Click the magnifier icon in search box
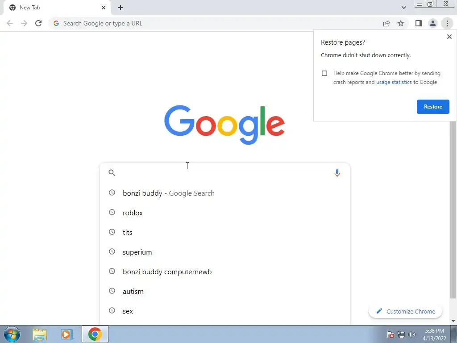This screenshot has width=457, height=343. pyautogui.click(x=112, y=173)
